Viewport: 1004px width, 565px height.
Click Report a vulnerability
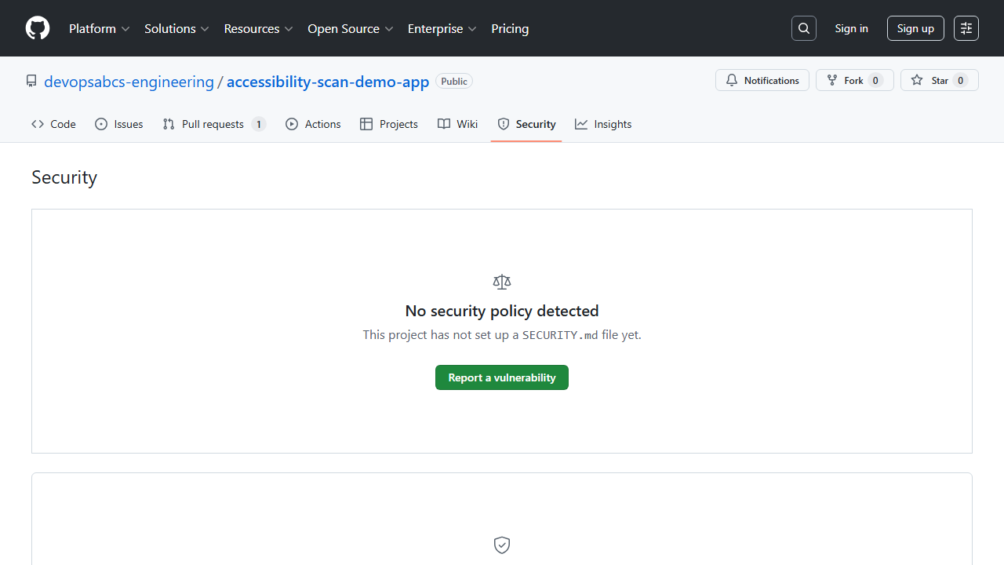(x=501, y=377)
